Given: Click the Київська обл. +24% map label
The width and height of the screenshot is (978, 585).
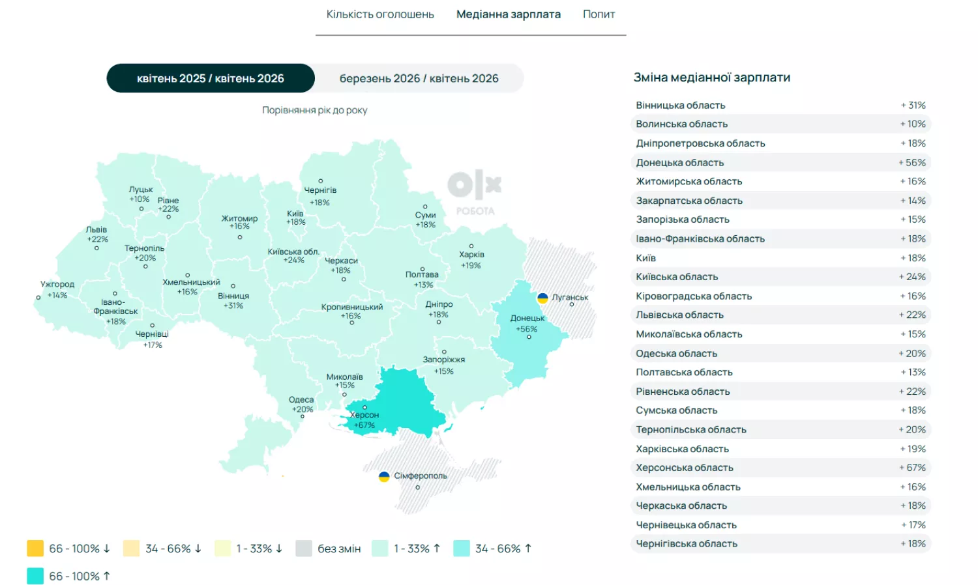Looking at the screenshot, I should (293, 255).
